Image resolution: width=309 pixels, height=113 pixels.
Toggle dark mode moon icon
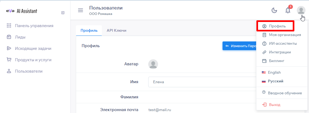(x=274, y=11)
